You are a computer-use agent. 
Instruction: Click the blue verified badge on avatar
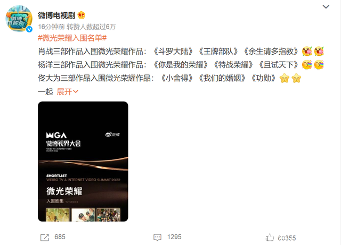29,29
